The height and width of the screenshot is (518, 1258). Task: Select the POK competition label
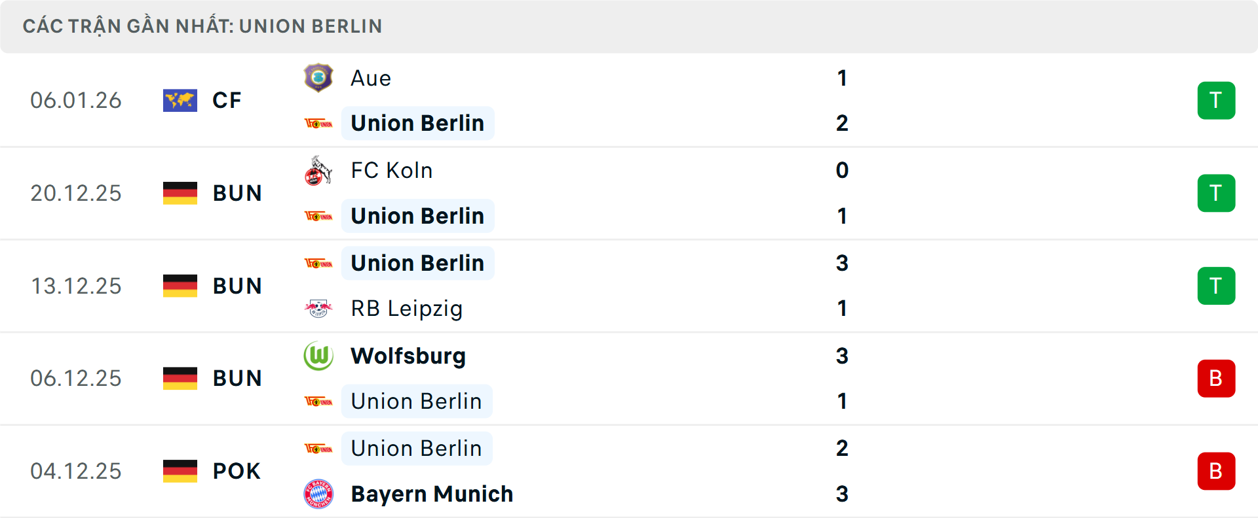point(235,471)
